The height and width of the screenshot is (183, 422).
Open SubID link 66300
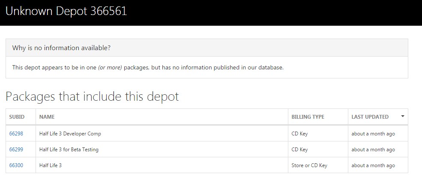coord(16,165)
